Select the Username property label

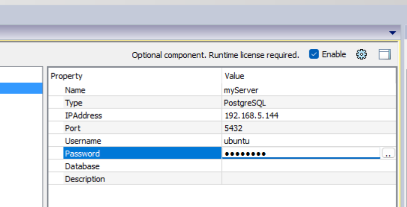83,141
